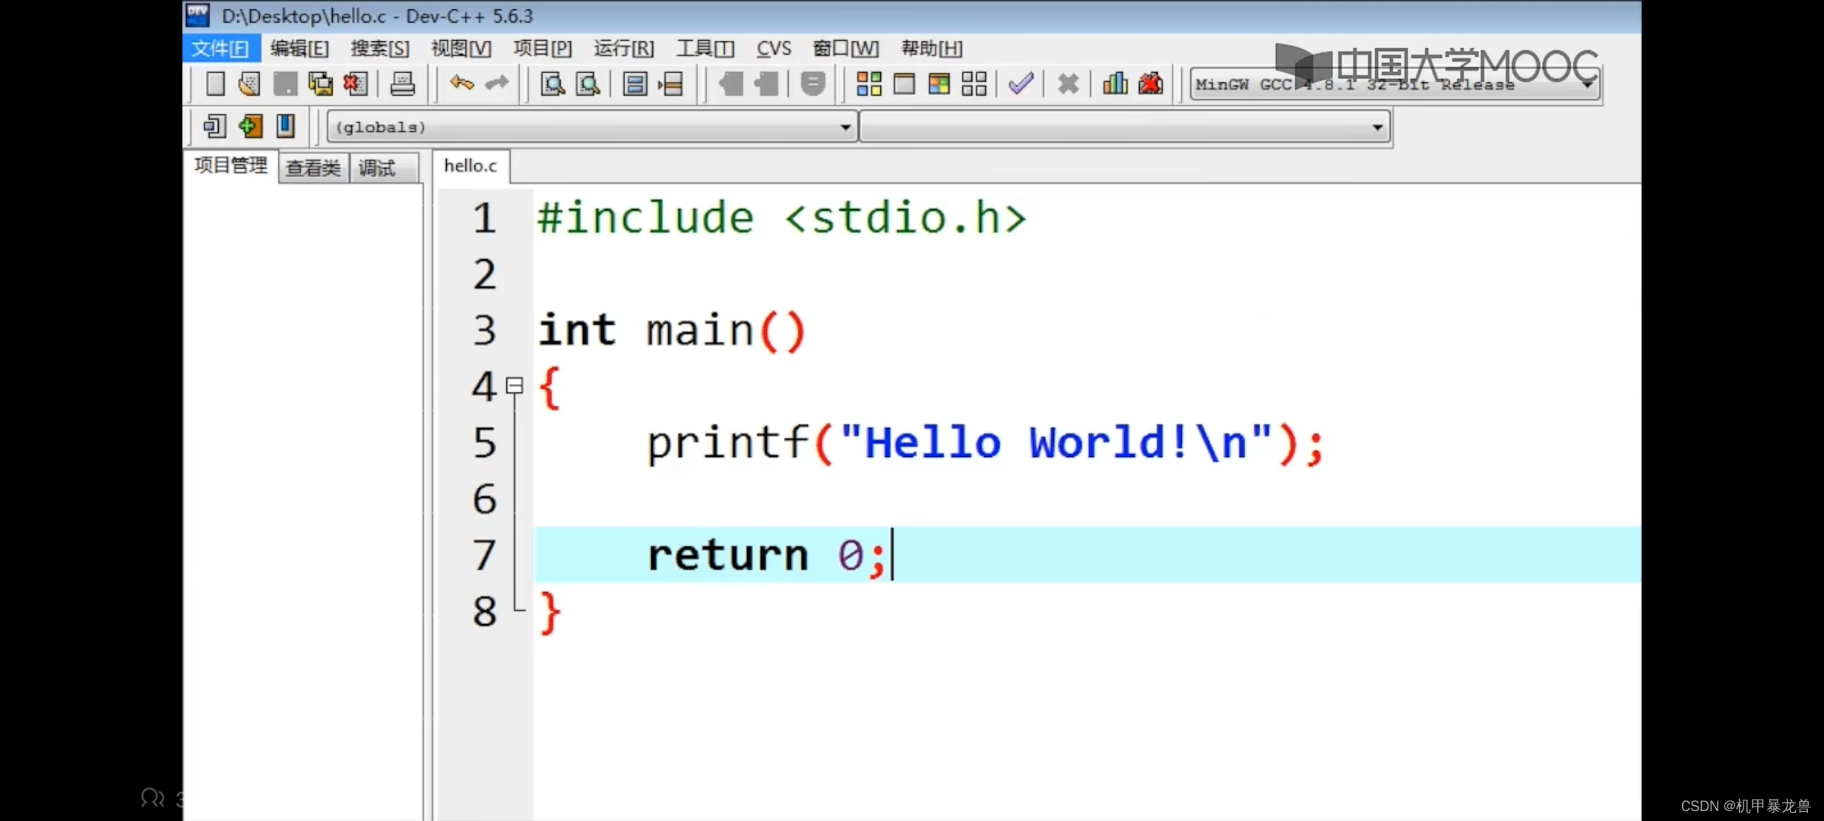This screenshot has height=821, width=1824.
Task: Click the Profile analysis bar chart icon
Action: click(1115, 83)
